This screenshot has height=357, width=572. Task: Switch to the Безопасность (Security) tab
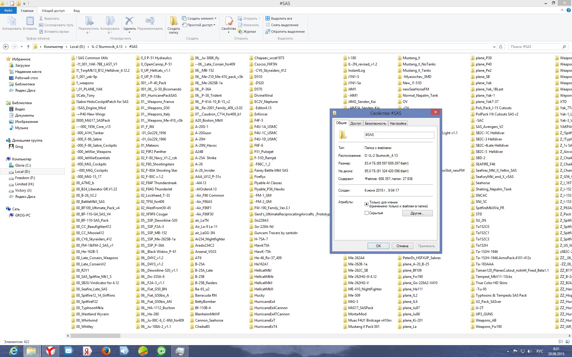pos(375,123)
